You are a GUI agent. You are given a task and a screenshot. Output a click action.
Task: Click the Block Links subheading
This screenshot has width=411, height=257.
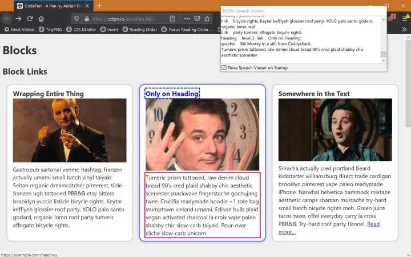(25, 71)
